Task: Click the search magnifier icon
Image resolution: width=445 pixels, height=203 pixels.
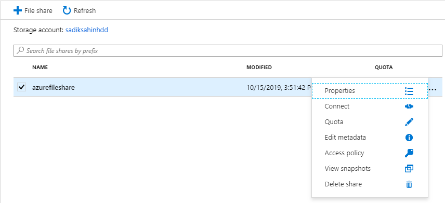Action: click(x=20, y=51)
